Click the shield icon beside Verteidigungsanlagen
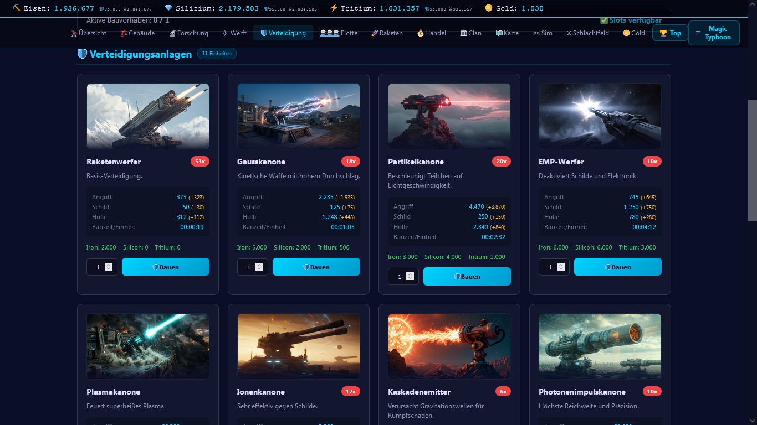The height and width of the screenshot is (425, 757). coord(82,54)
